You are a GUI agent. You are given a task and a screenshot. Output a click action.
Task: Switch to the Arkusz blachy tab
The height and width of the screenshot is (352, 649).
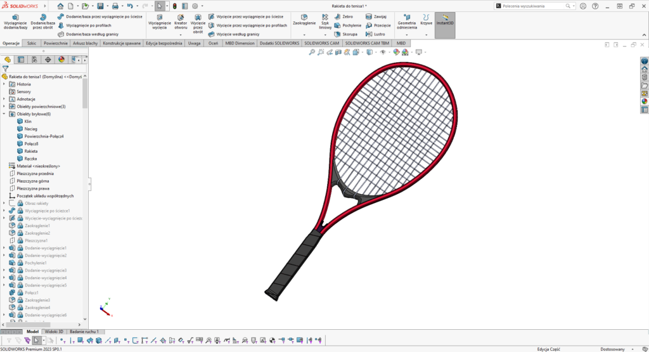click(86, 43)
